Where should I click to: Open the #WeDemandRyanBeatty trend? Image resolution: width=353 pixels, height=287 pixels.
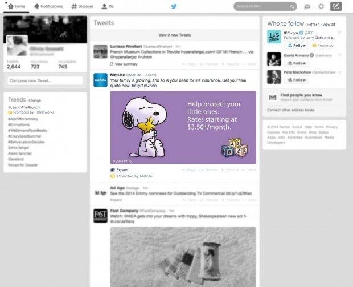pyautogui.click(x=28, y=131)
